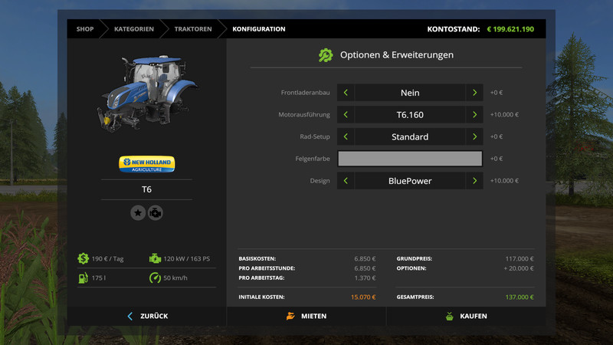Open the Felgenfarbe gray color swatch
This screenshot has width=613, height=345.
[x=410, y=159]
